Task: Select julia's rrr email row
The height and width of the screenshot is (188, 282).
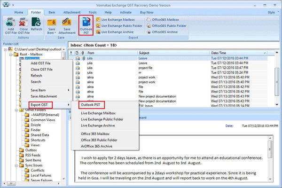Action: [x=168, y=73]
